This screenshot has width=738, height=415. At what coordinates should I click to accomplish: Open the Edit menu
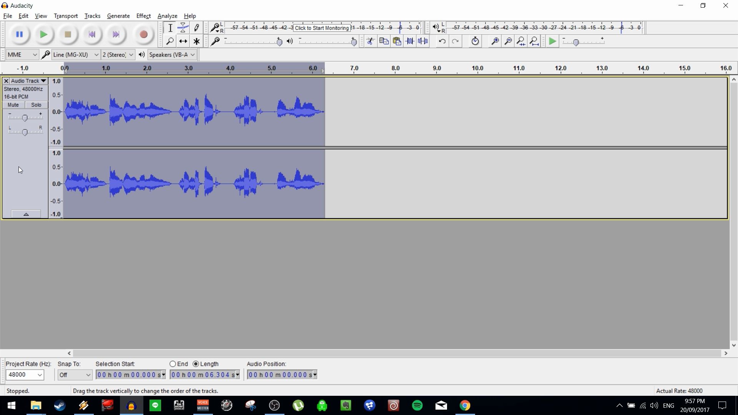coord(23,16)
